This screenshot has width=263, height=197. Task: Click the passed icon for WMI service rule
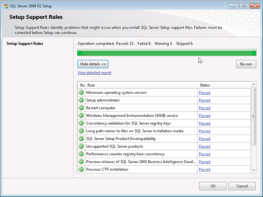coord(81,116)
